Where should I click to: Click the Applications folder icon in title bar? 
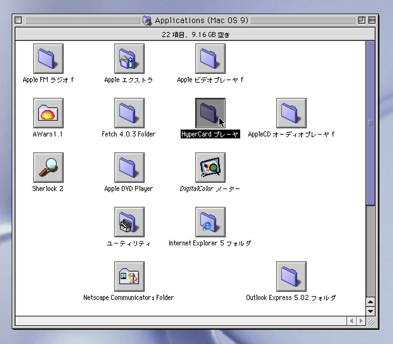click(147, 21)
